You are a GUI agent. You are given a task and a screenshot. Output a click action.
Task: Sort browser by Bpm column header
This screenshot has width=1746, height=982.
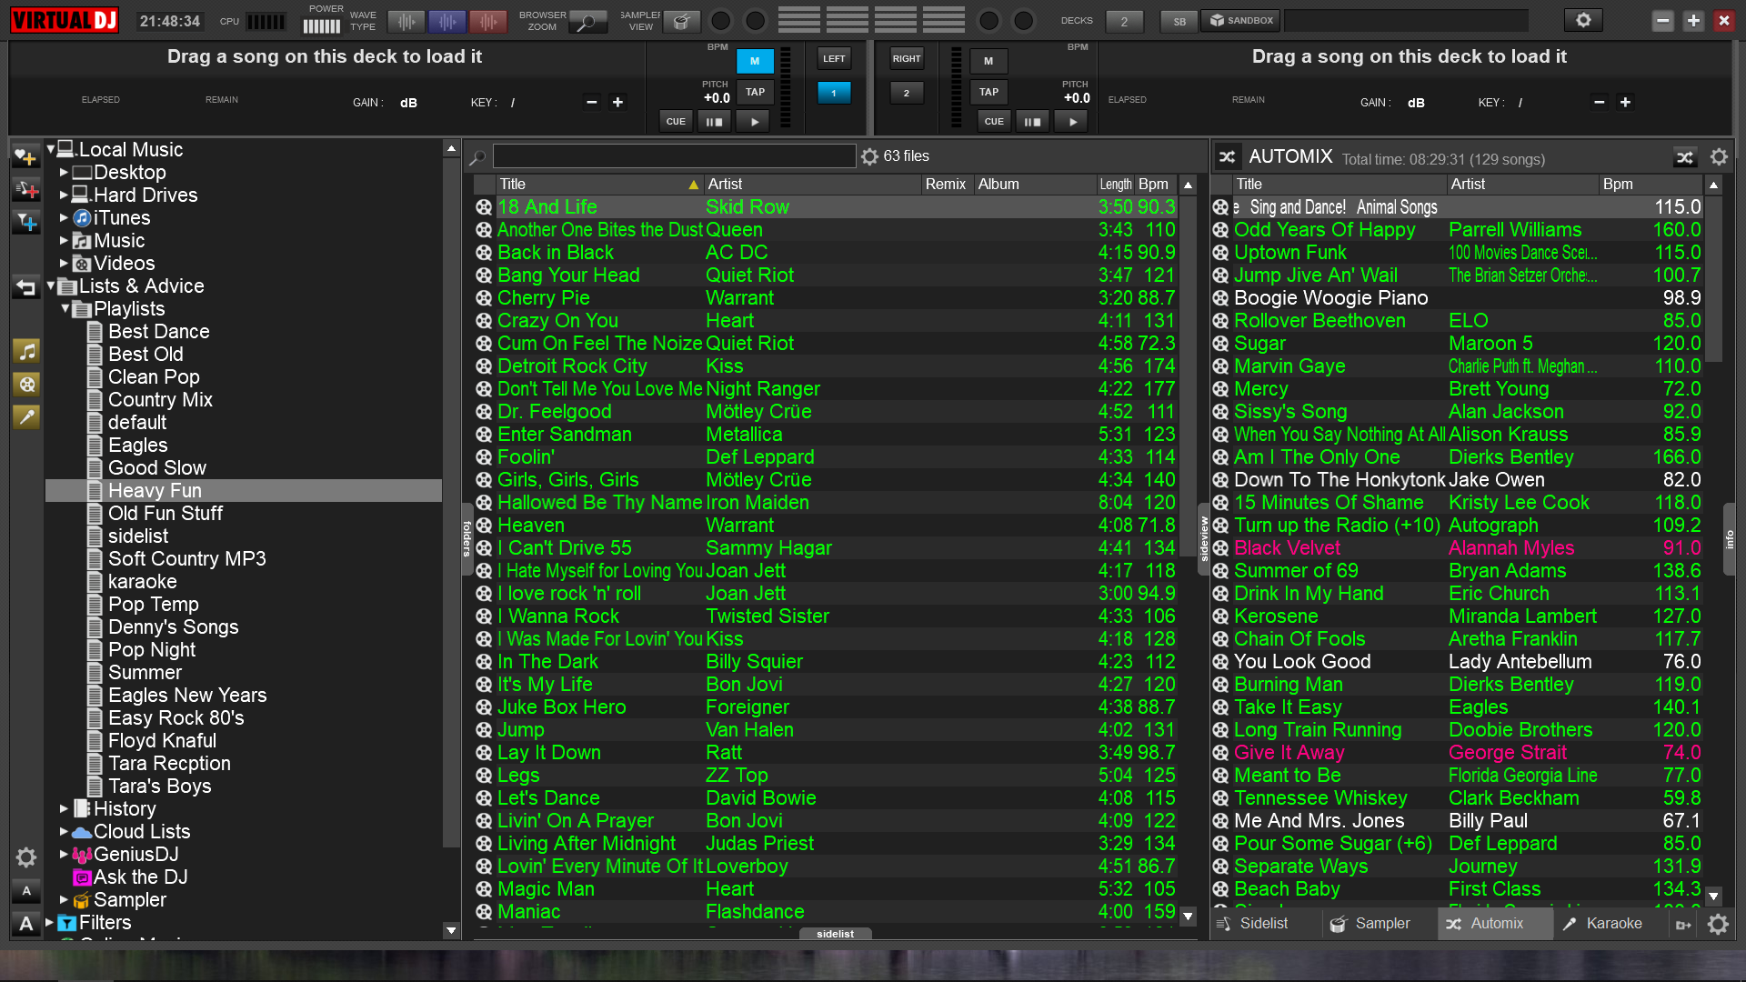1155,184
